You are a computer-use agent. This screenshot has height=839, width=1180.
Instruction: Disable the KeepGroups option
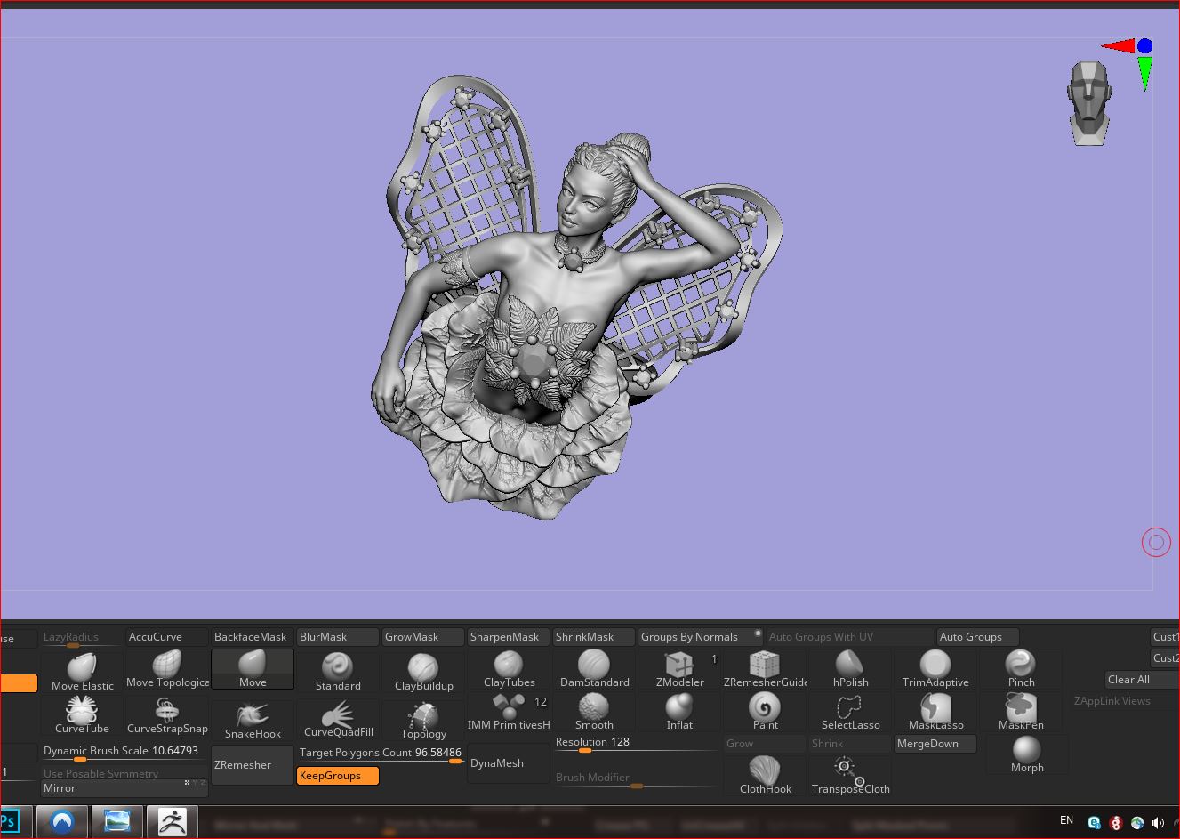[x=338, y=776]
